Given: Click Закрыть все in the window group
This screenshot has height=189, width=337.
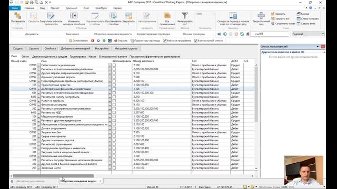Looking at the screenshot, I should [x=280, y=19].
